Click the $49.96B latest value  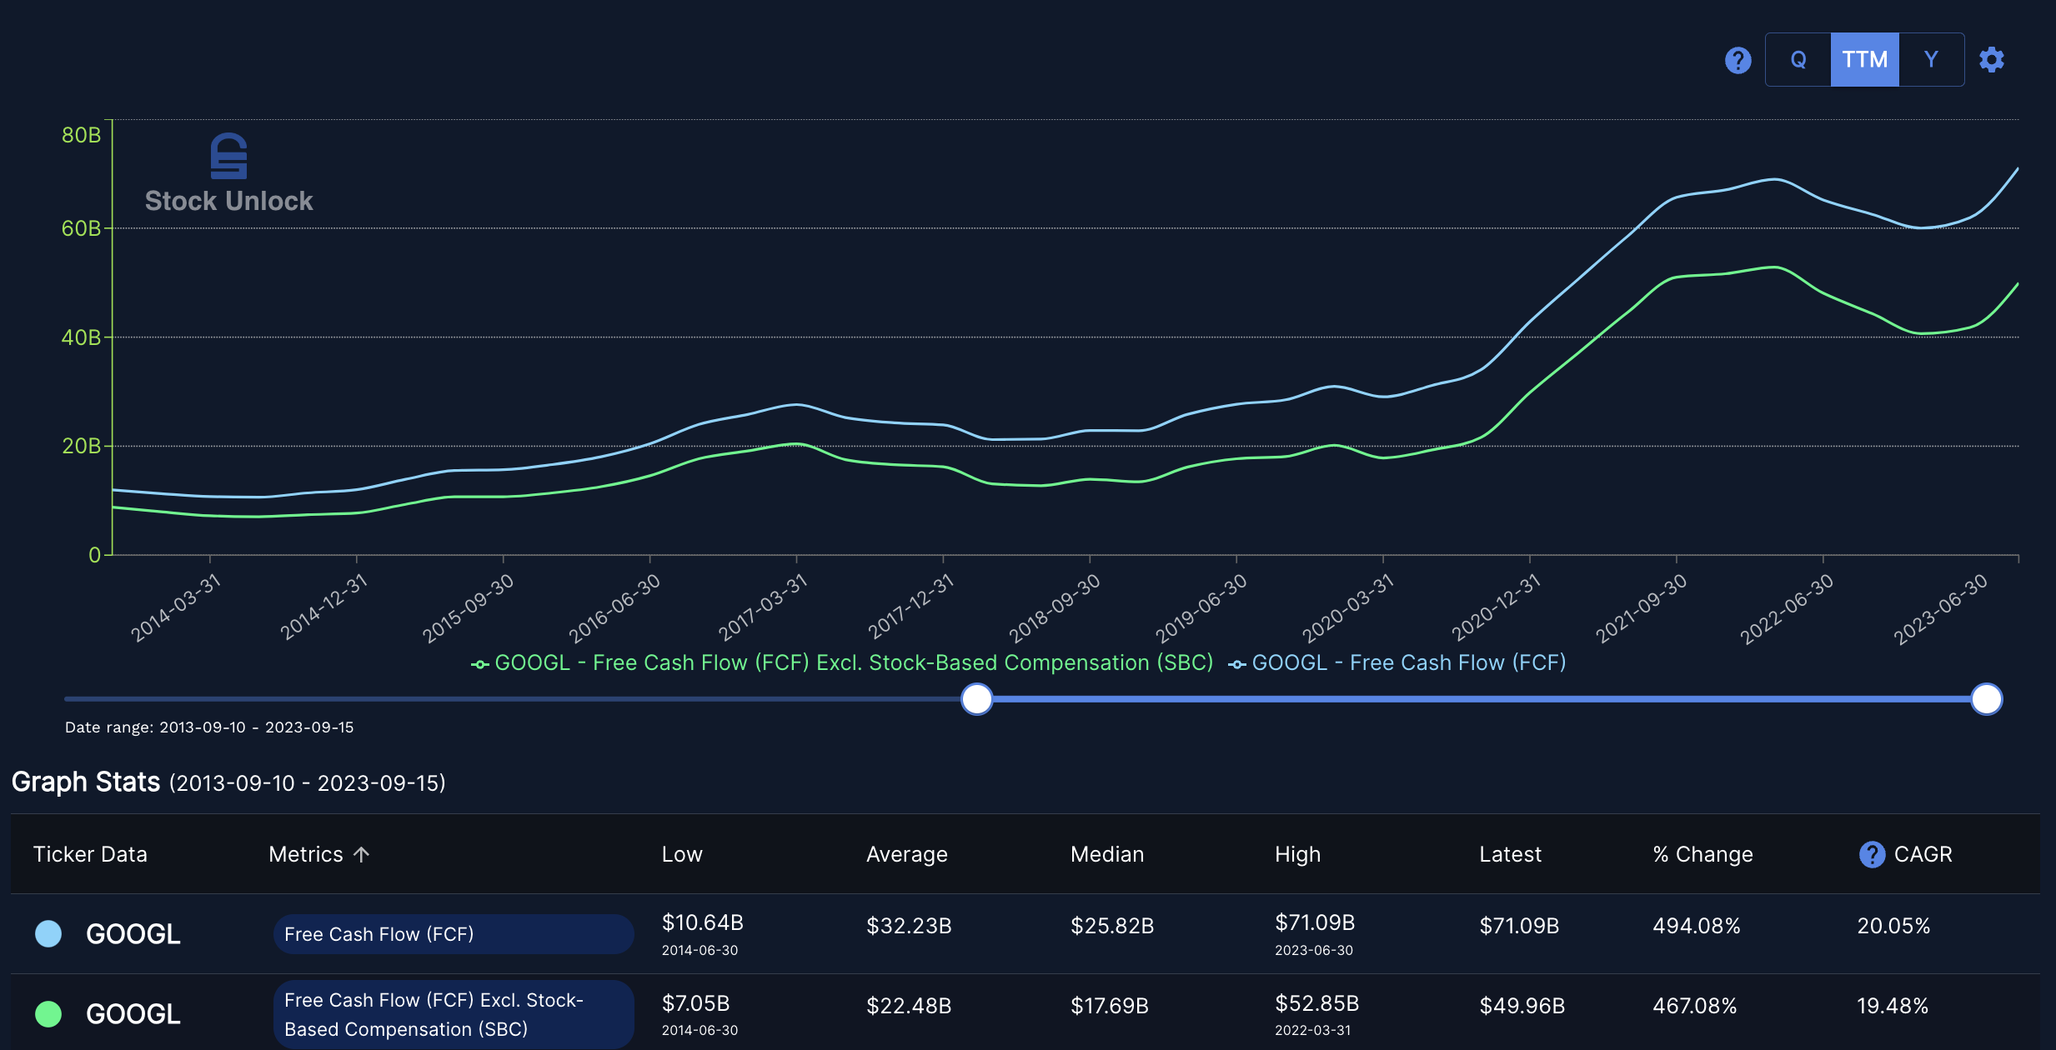click(x=1522, y=1006)
